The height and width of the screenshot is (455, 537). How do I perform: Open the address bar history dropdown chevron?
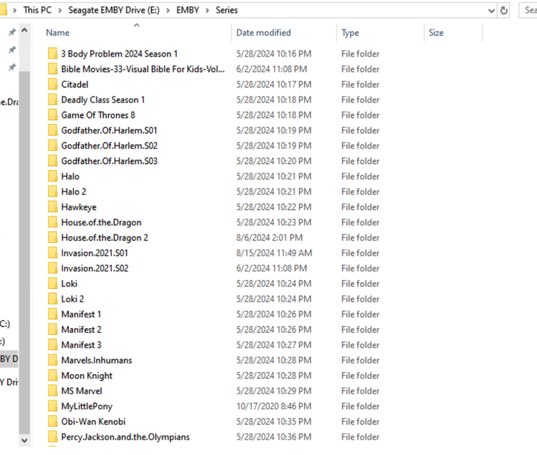click(x=491, y=10)
